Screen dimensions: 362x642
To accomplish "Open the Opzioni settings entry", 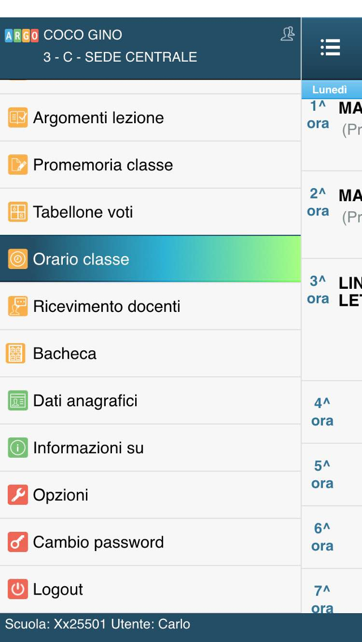I will click(x=61, y=495).
